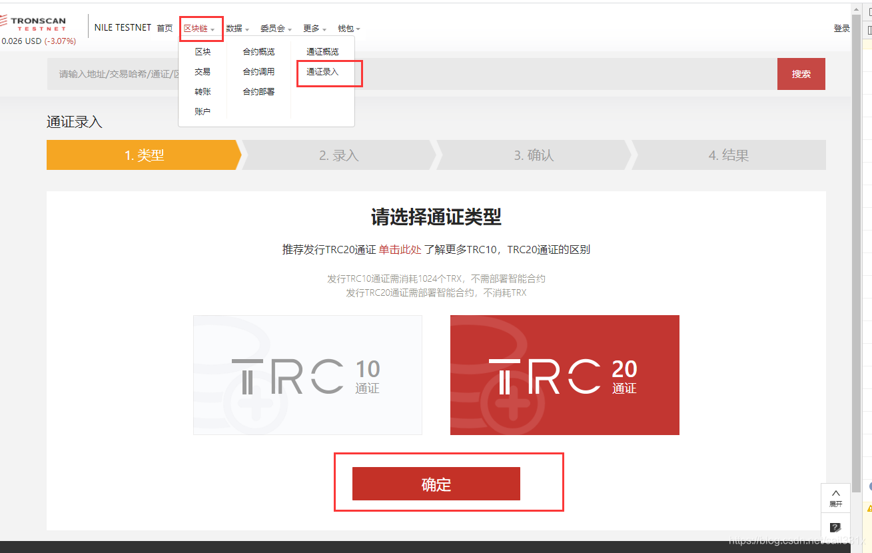872x553 pixels.
Task: Click the red 搜索 search button
Action: coord(801,74)
